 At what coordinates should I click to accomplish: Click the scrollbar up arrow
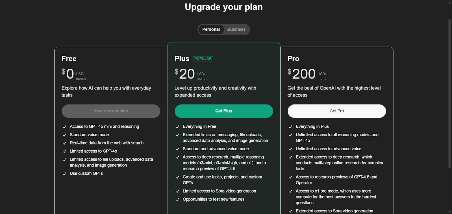(x=450, y=2)
